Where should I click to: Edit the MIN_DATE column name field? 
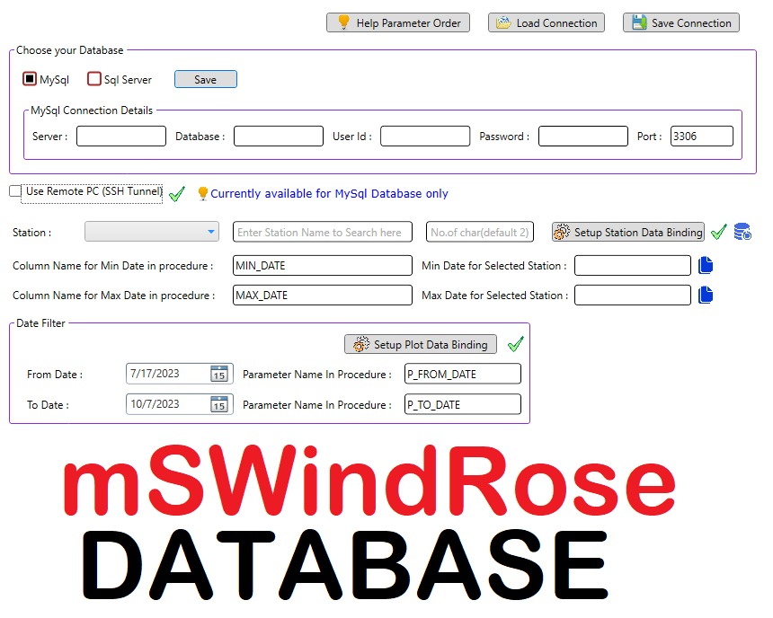click(x=323, y=265)
